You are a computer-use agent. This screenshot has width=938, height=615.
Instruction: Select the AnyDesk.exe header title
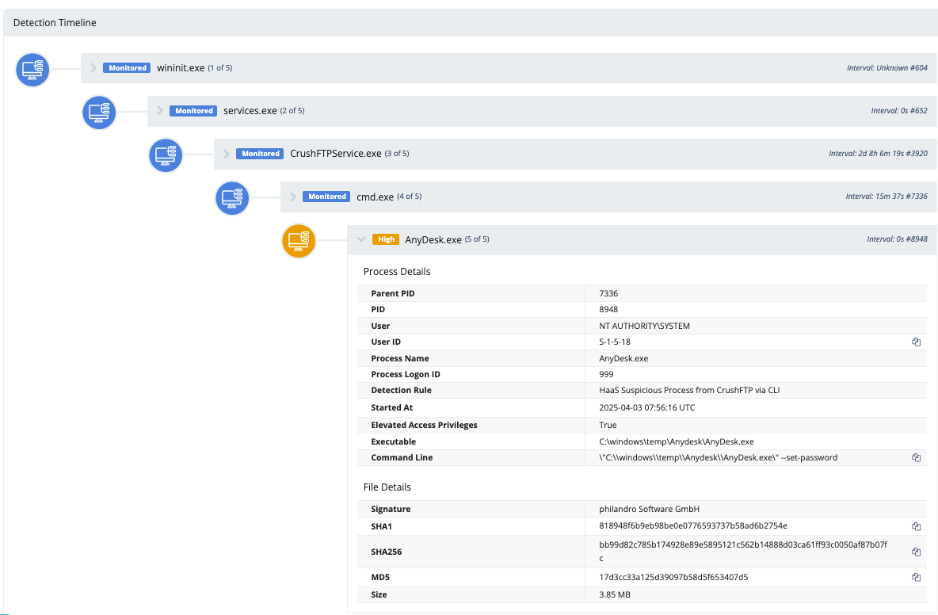(433, 240)
